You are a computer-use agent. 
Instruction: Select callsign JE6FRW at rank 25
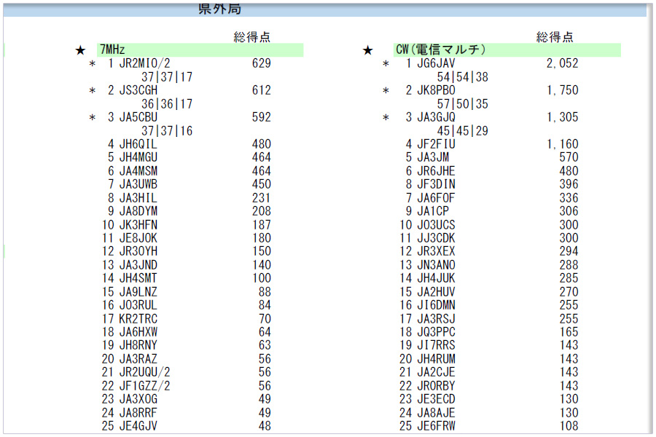click(436, 426)
